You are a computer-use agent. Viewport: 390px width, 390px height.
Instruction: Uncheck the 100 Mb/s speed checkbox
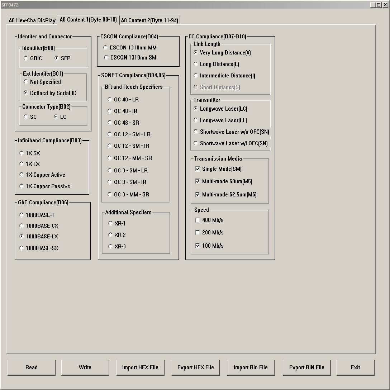pyautogui.click(x=198, y=246)
